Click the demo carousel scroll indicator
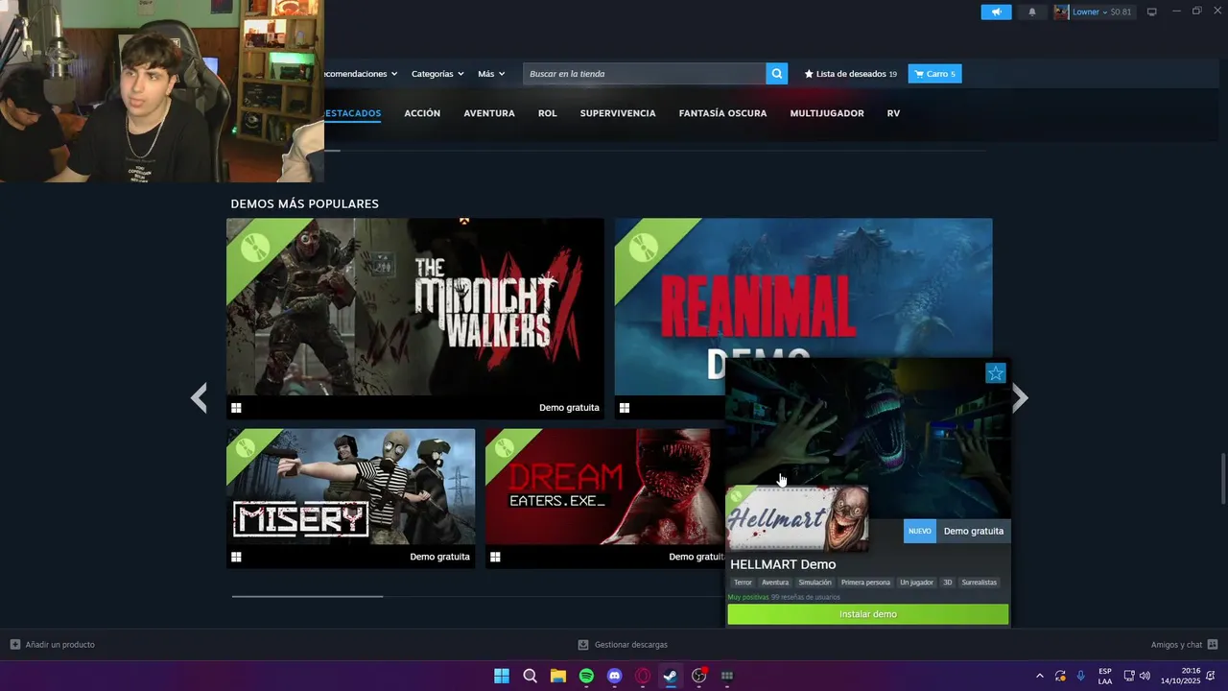Image resolution: width=1228 pixels, height=691 pixels. click(307, 596)
